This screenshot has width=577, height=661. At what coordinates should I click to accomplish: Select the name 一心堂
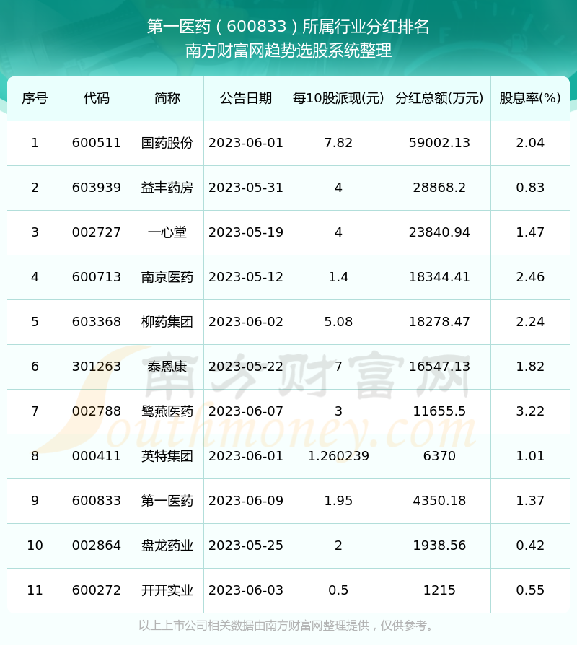click(167, 232)
